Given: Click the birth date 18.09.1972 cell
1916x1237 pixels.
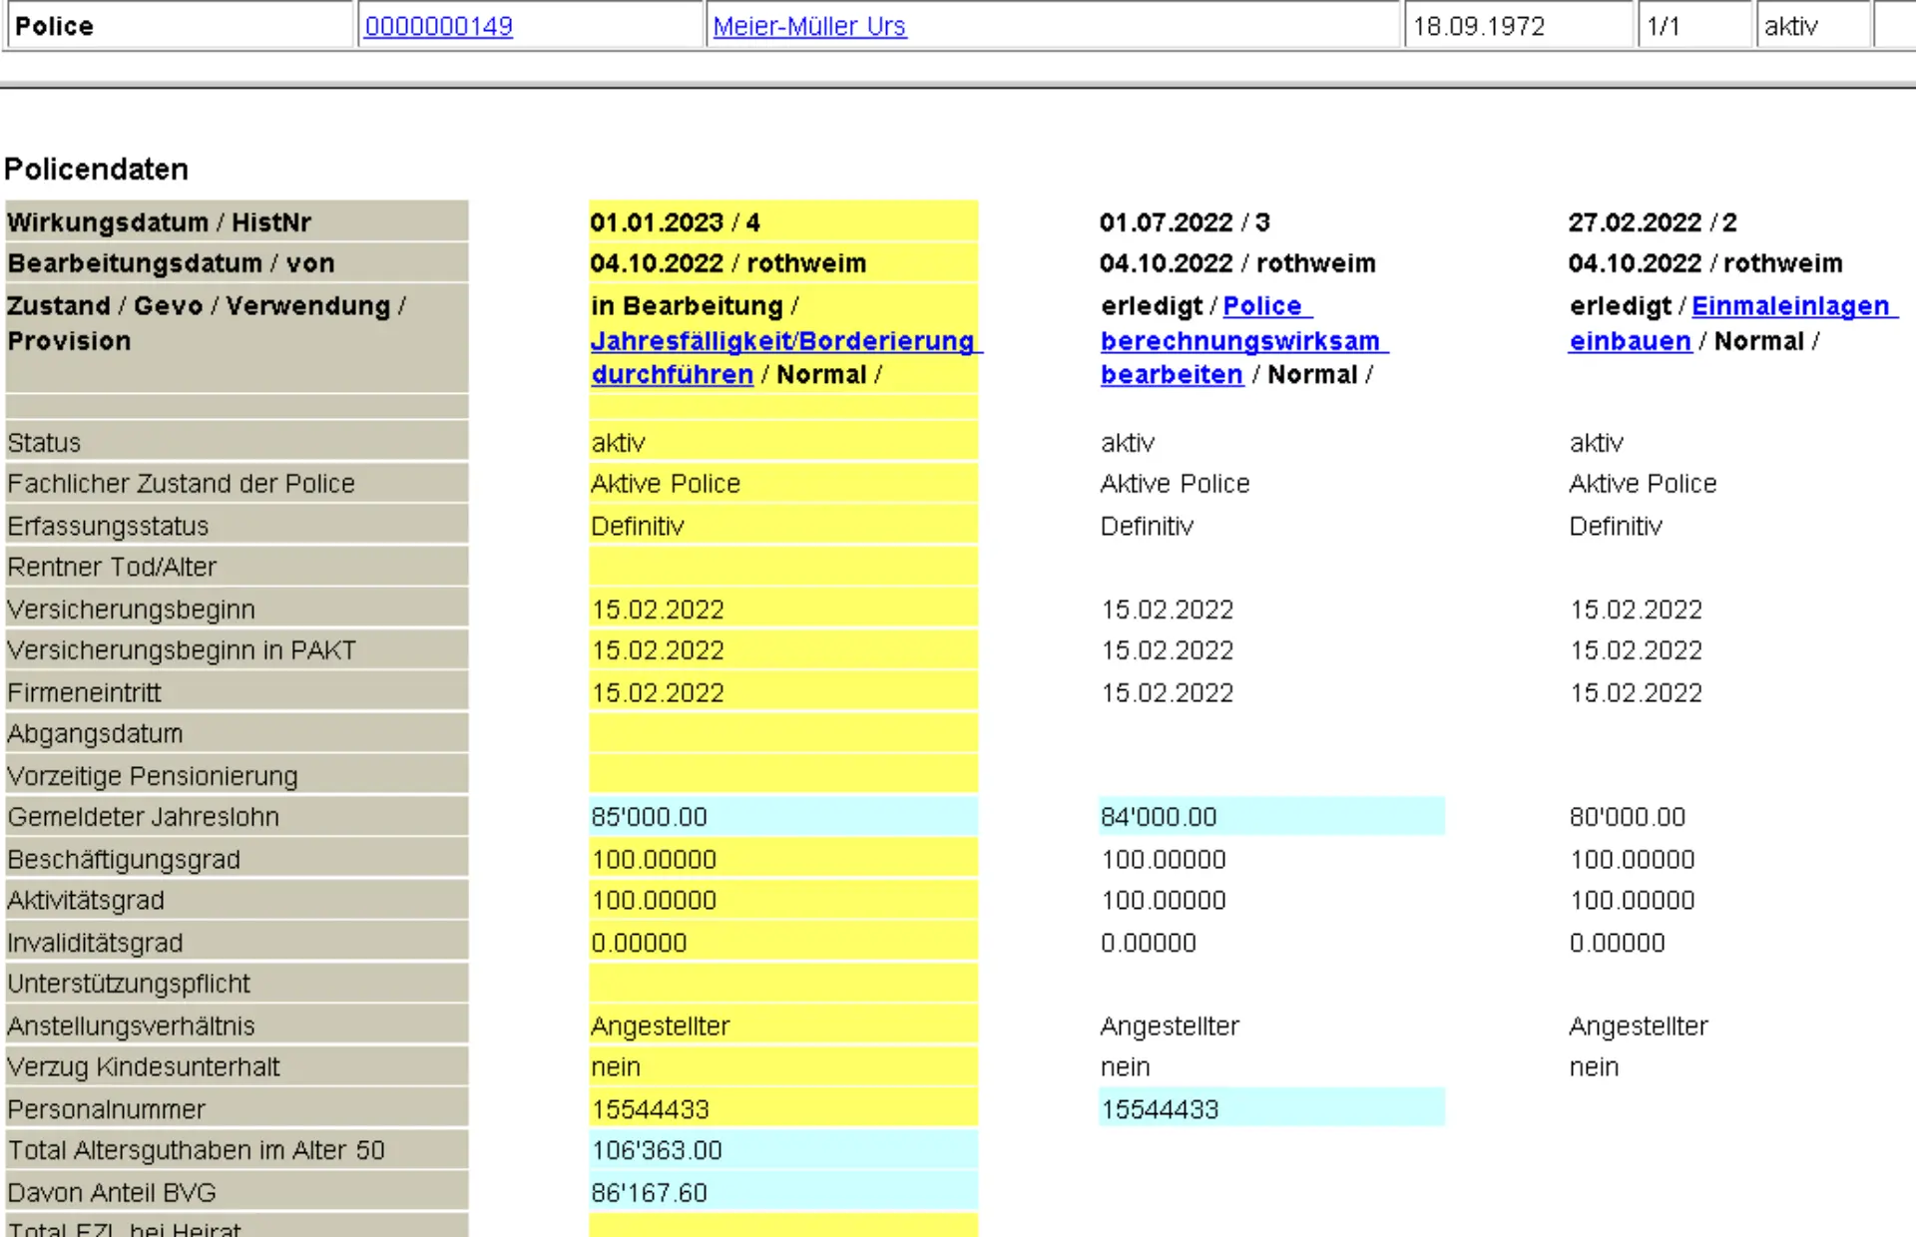Looking at the screenshot, I should point(1478,26).
